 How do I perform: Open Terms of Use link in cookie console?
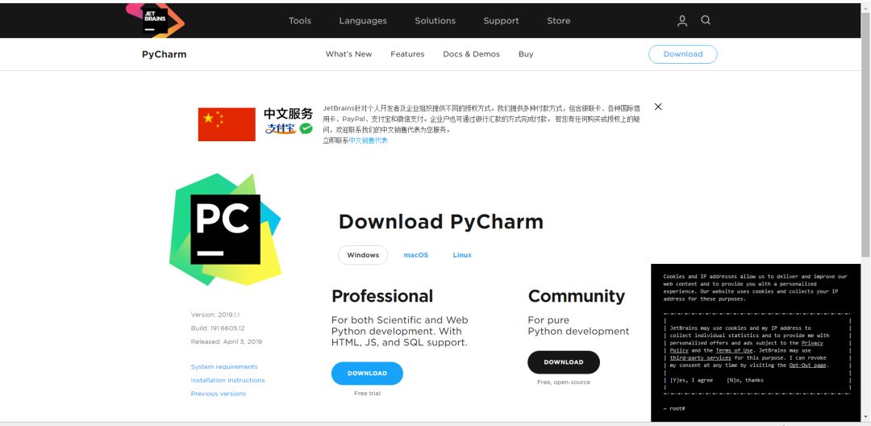[734, 350]
